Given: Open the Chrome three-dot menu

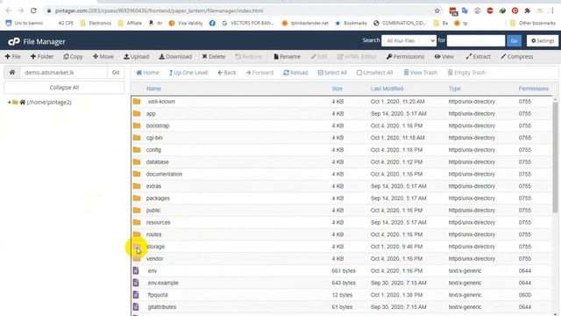Looking at the screenshot, I should [553, 11].
